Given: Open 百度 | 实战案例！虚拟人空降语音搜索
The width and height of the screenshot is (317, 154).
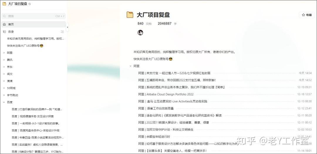Looking at the screenshot, I should [37, 145].
